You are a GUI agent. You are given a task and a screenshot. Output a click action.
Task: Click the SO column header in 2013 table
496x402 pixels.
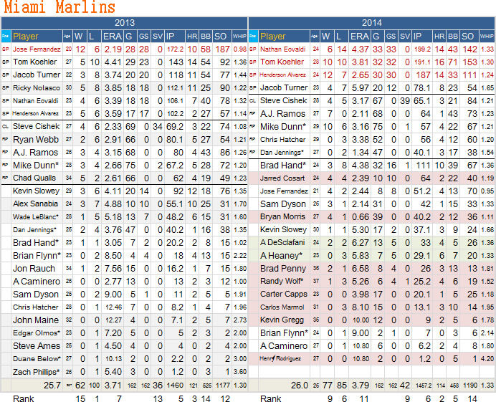pyautogui.click(x=220, y=37)
